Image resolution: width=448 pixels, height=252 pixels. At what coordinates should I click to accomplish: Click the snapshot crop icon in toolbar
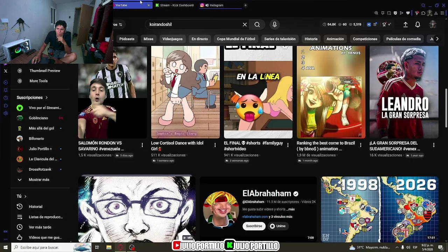[x=389, y=13]
